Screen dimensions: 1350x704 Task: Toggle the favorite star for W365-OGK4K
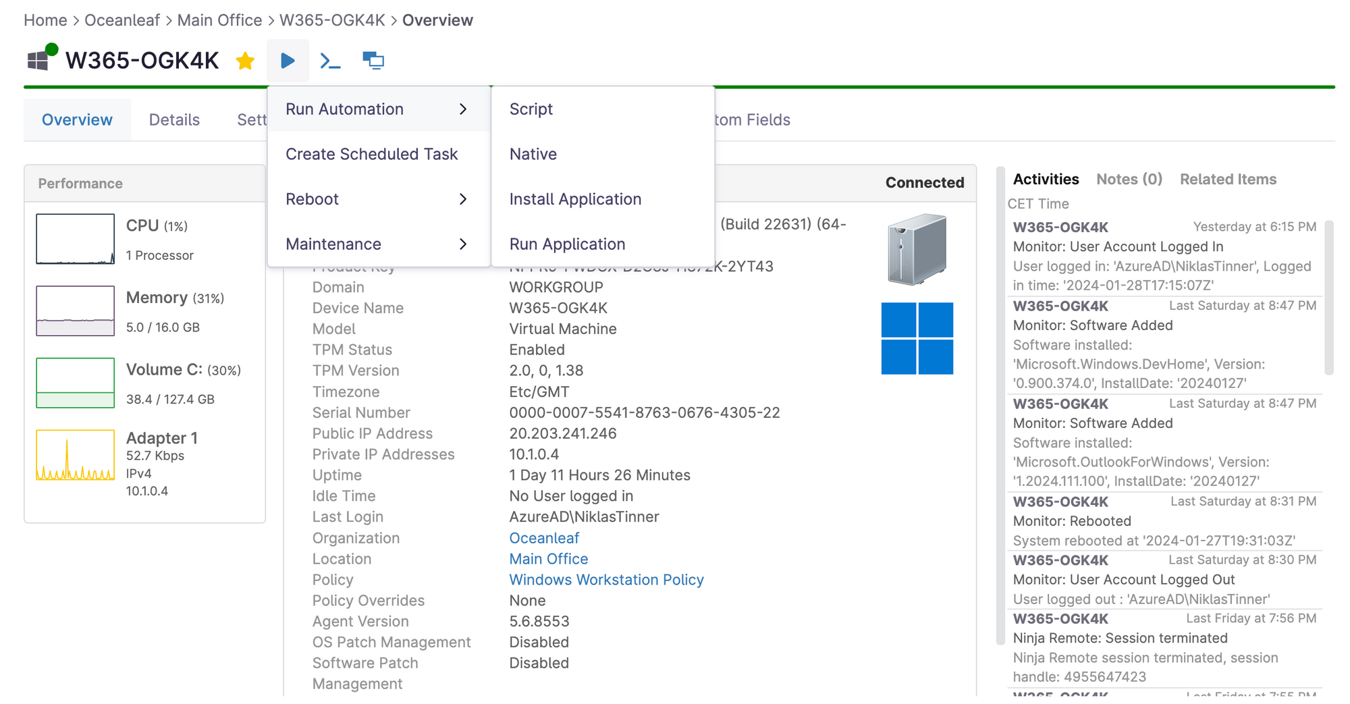coord(245,61)
